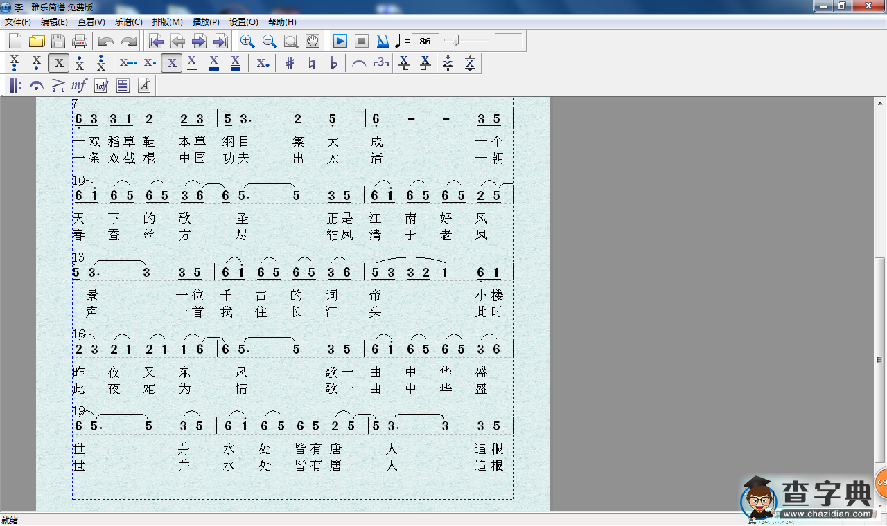Stop playback

coord(361,41)
